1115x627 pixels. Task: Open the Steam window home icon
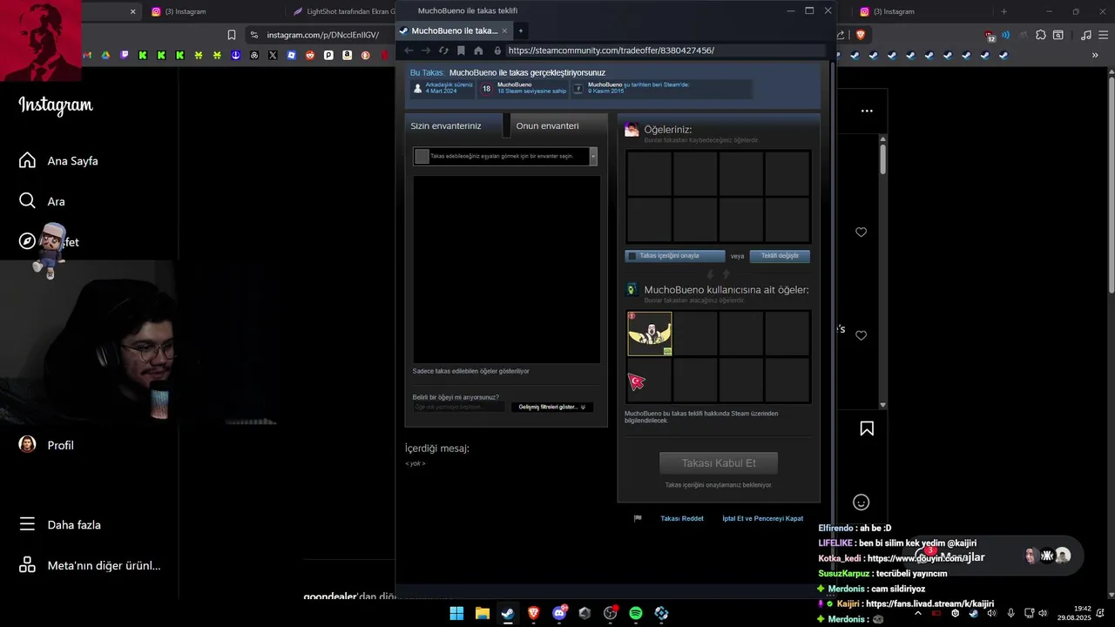click(478, 51)
